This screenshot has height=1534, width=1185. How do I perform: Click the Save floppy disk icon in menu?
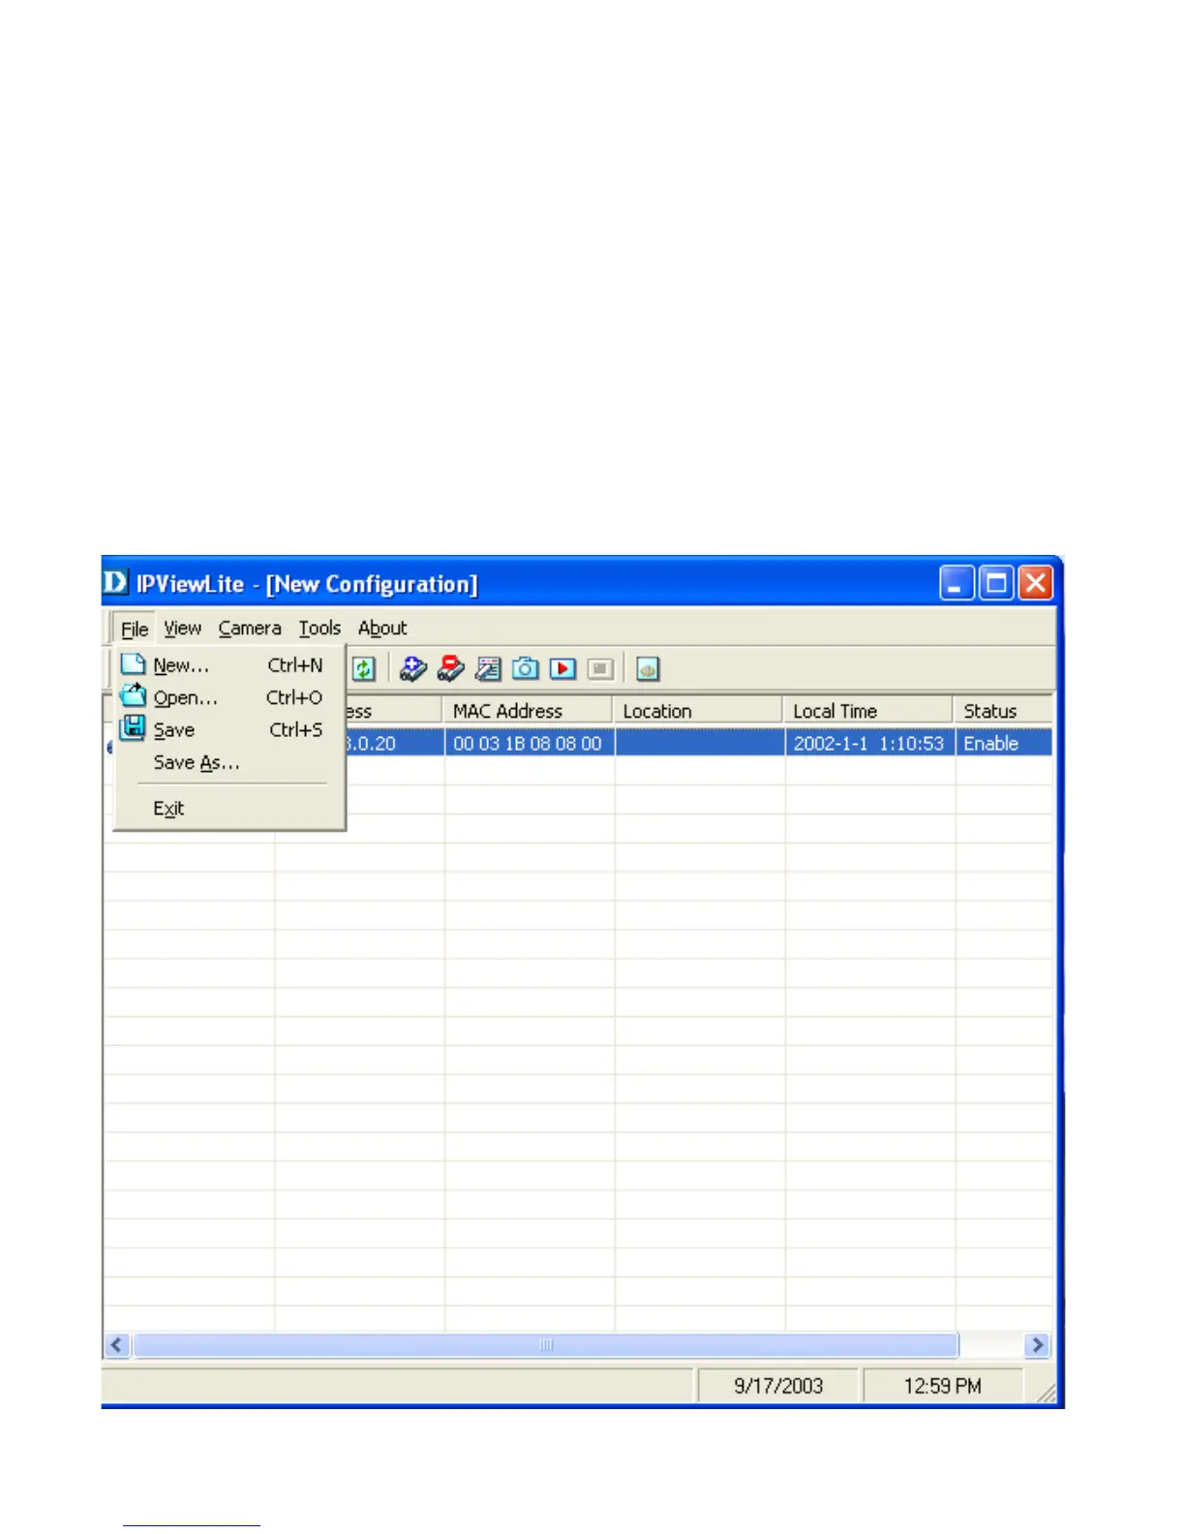pyautogui.click(x=133, y=728)
